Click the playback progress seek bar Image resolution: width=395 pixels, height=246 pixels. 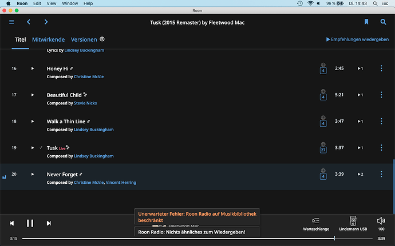point(197,238)
